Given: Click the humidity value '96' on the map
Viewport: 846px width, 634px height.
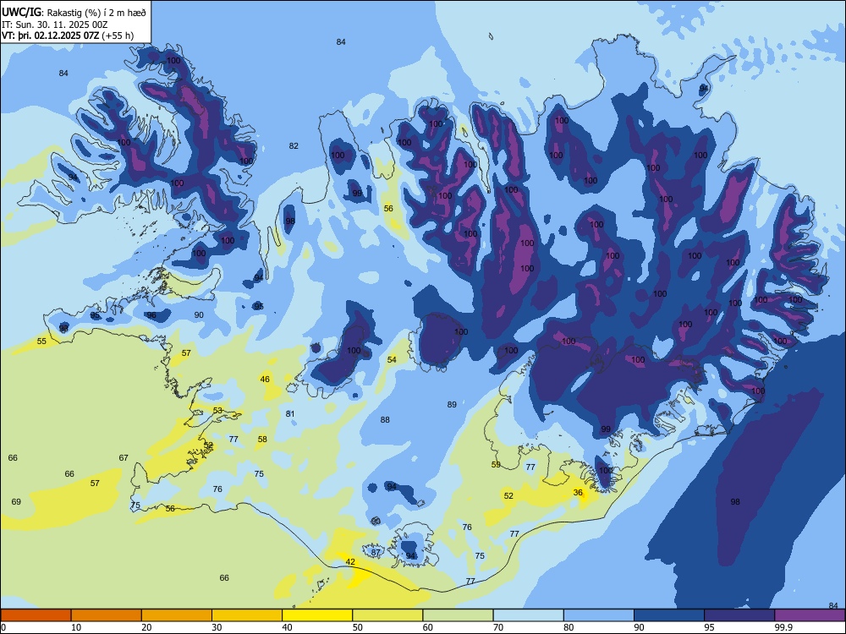Looking at the screenshot, I should (x=151, y=315).
